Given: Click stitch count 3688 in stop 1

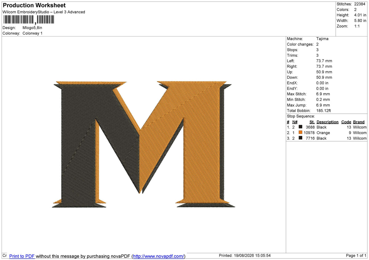Looking at the screenshot, I should coord(310,127).
